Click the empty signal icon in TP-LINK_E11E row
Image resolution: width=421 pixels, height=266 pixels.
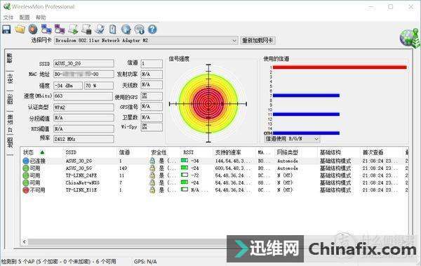[185, 189]
